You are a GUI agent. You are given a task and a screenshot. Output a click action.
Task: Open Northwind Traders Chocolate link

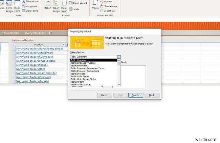34,77
